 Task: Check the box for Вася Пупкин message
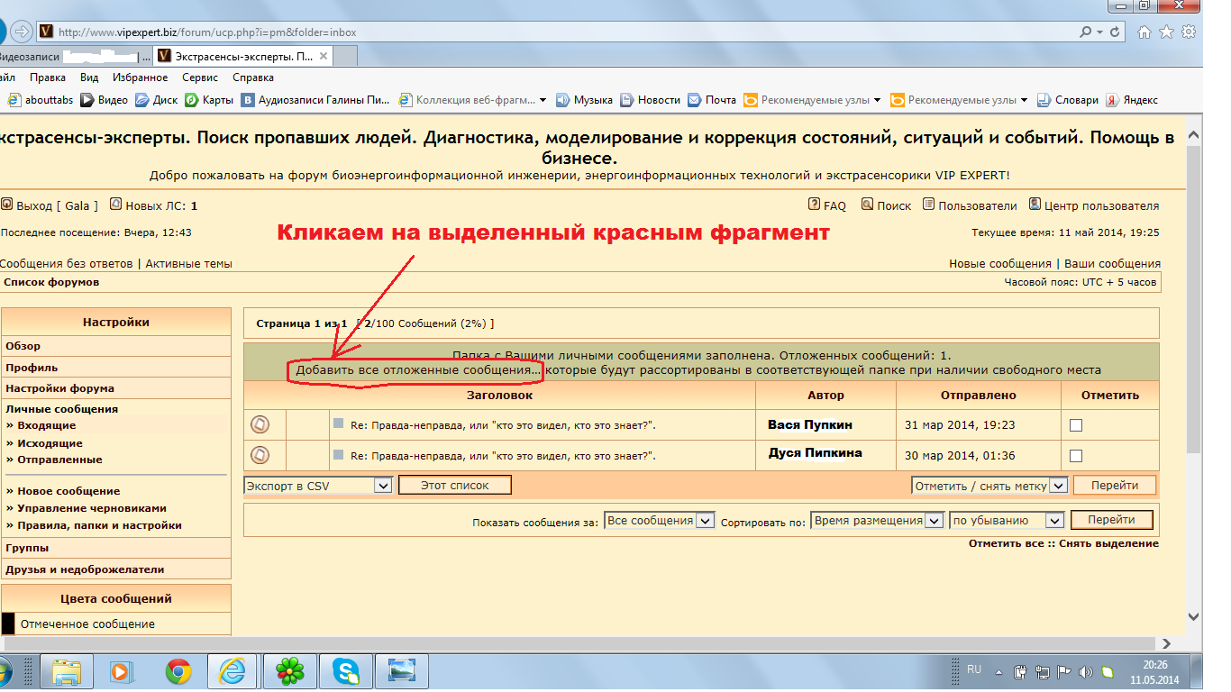click(x=1075, y=425)
